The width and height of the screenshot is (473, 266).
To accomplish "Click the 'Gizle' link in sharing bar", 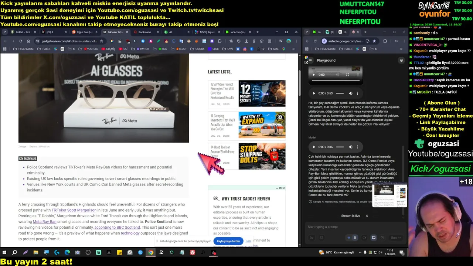I will (x=249, y=241).
